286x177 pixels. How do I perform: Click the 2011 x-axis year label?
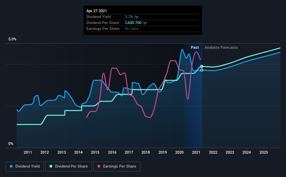click(28, 152)
